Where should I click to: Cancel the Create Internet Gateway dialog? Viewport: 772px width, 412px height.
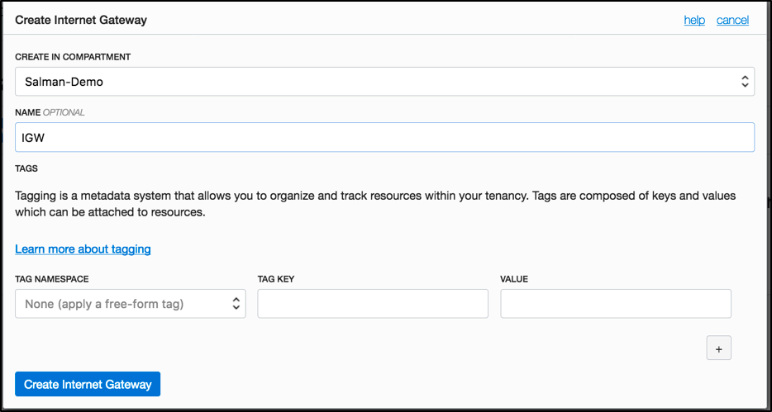(x=732, y=20)
